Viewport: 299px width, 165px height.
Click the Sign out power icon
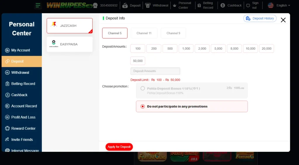248,5
